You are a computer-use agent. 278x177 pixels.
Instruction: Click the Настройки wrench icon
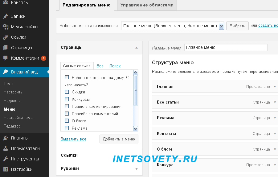[6, 169]
